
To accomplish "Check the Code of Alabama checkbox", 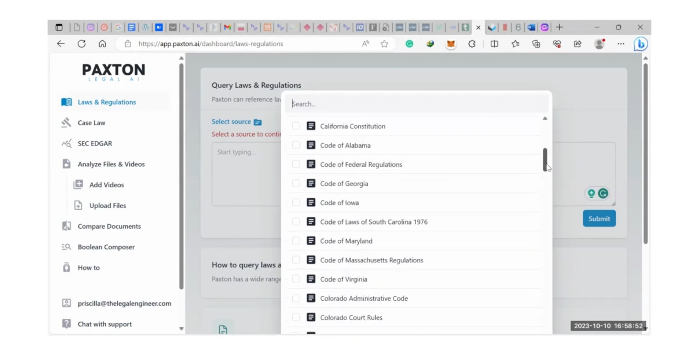I will coord(296,145).
